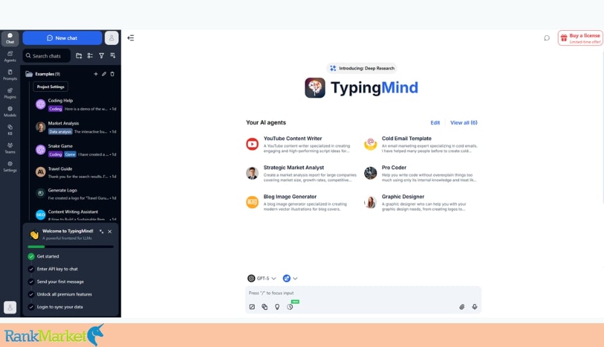Screen dimensions: 604x347
Task: Open the Introducing: Deep Research announcement
Action: coord(362,68)
